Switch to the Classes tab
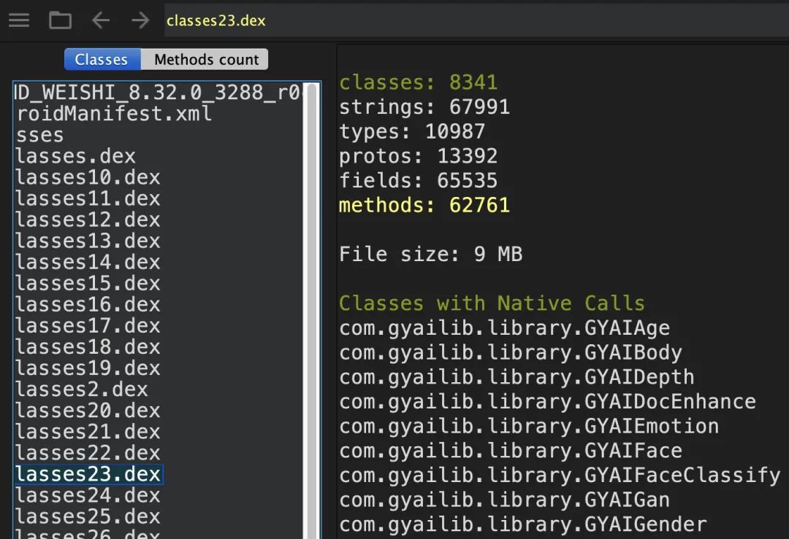This screenshot has height=539, width=789. click(x=103, y=59)
